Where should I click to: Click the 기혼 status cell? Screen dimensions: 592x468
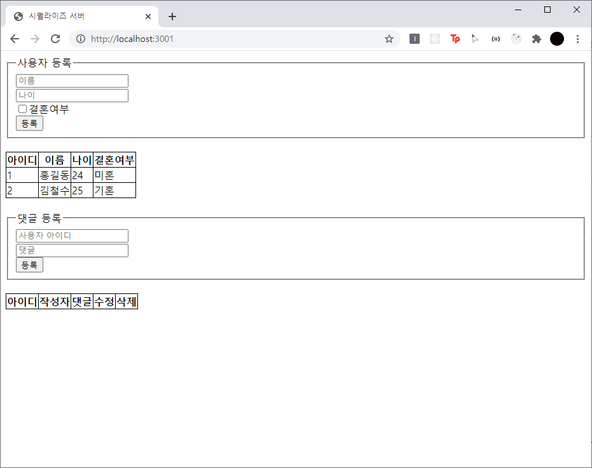(114, 191)
